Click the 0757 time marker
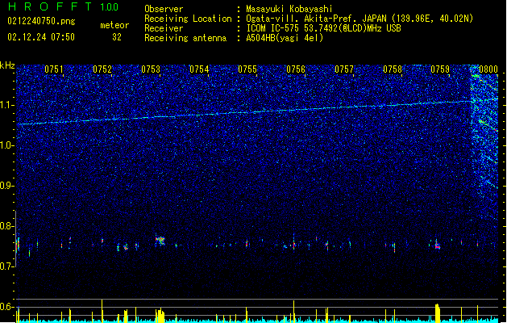Viewport: 507px width, 323px height. [344, 69]
